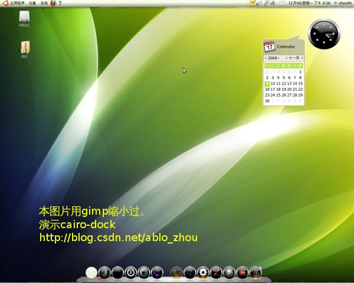The height and width of the screenshot is (283, 354).
Task: Select highlighted day 9 in the calendar
Action: pos(267,84)
